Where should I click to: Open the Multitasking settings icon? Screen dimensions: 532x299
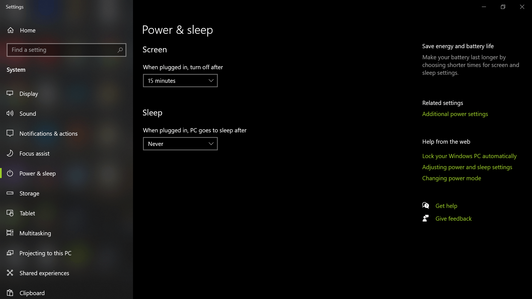(x=10, y=233)
